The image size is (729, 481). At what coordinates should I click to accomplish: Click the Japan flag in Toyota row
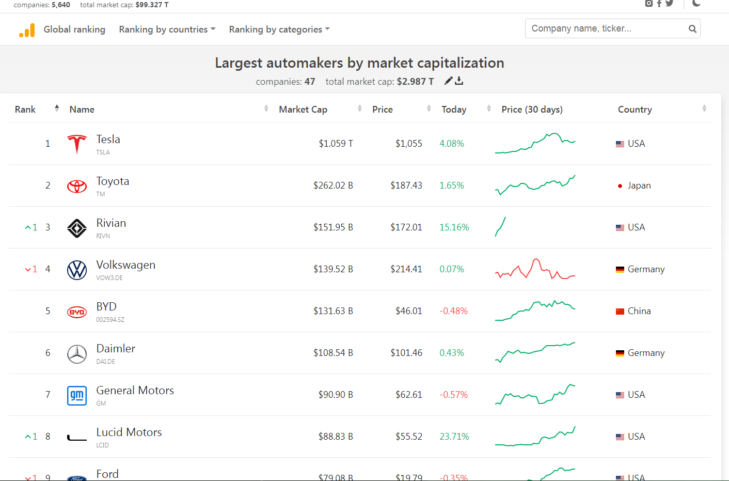pyautogui.click(x=620, y=186)
